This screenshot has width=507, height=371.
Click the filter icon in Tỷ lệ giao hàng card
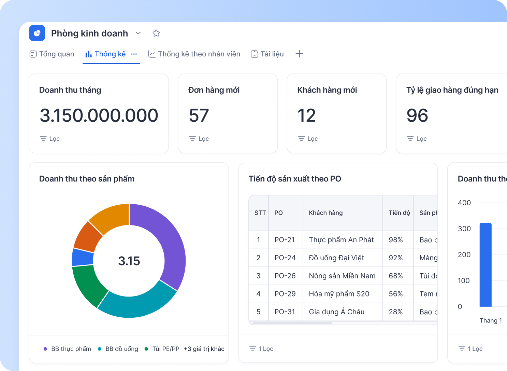tap(410, 139)
